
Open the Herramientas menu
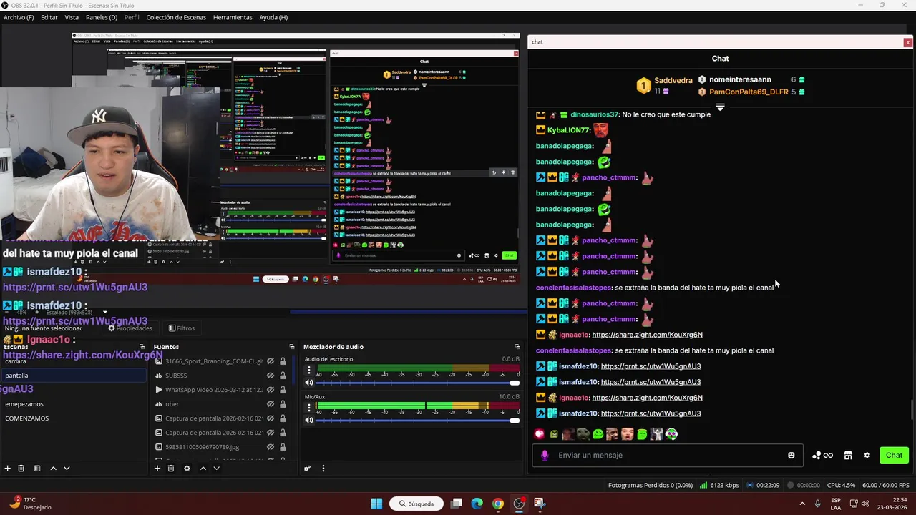[x=233, y=17]
